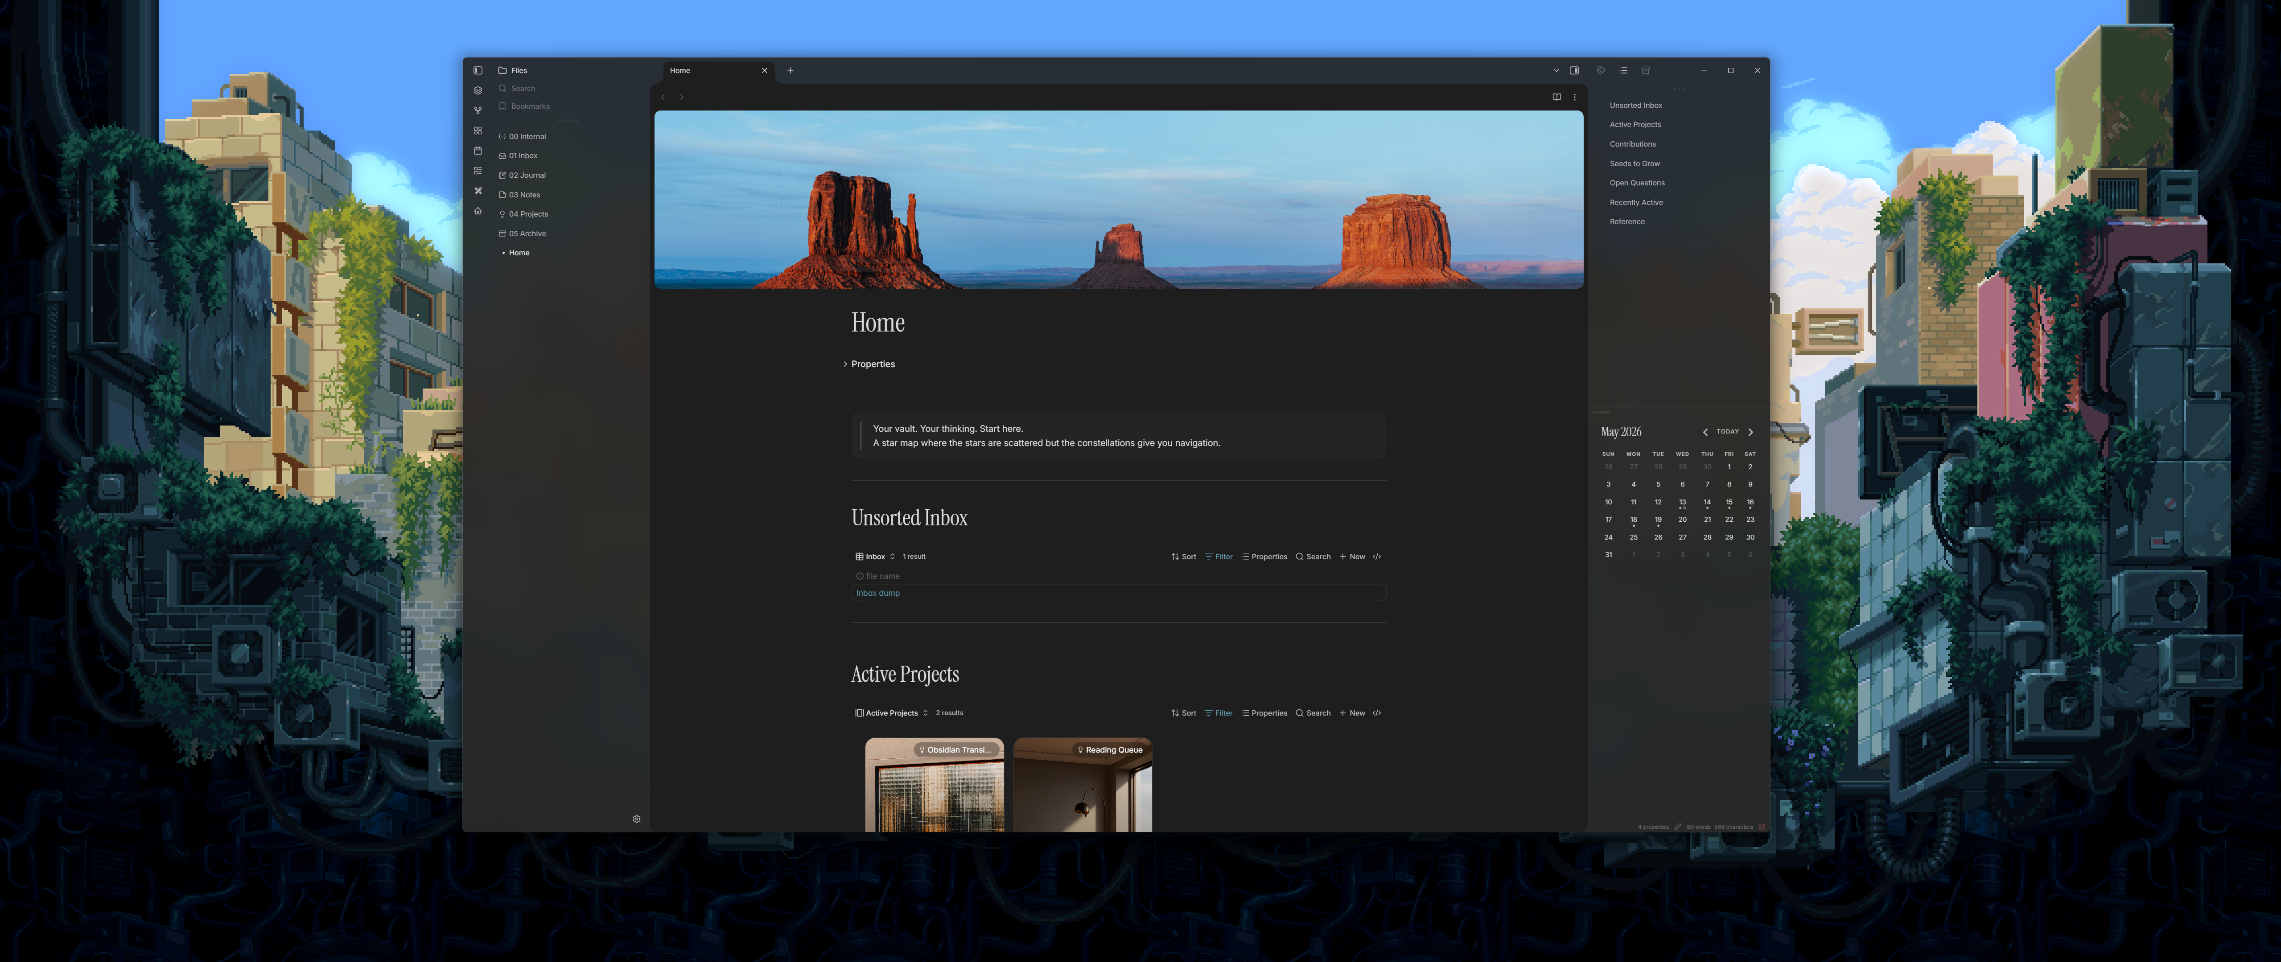Click the file name column header
This screenshot has width=2281, height=962.
(x=877, y=576)
